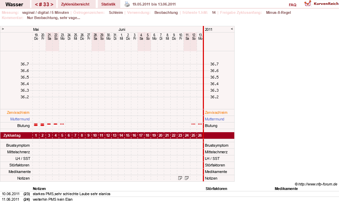Viewport: 339px width, 209px height.
Task: Click the Schleim Östrogenzeichen value
Action: 116,12
